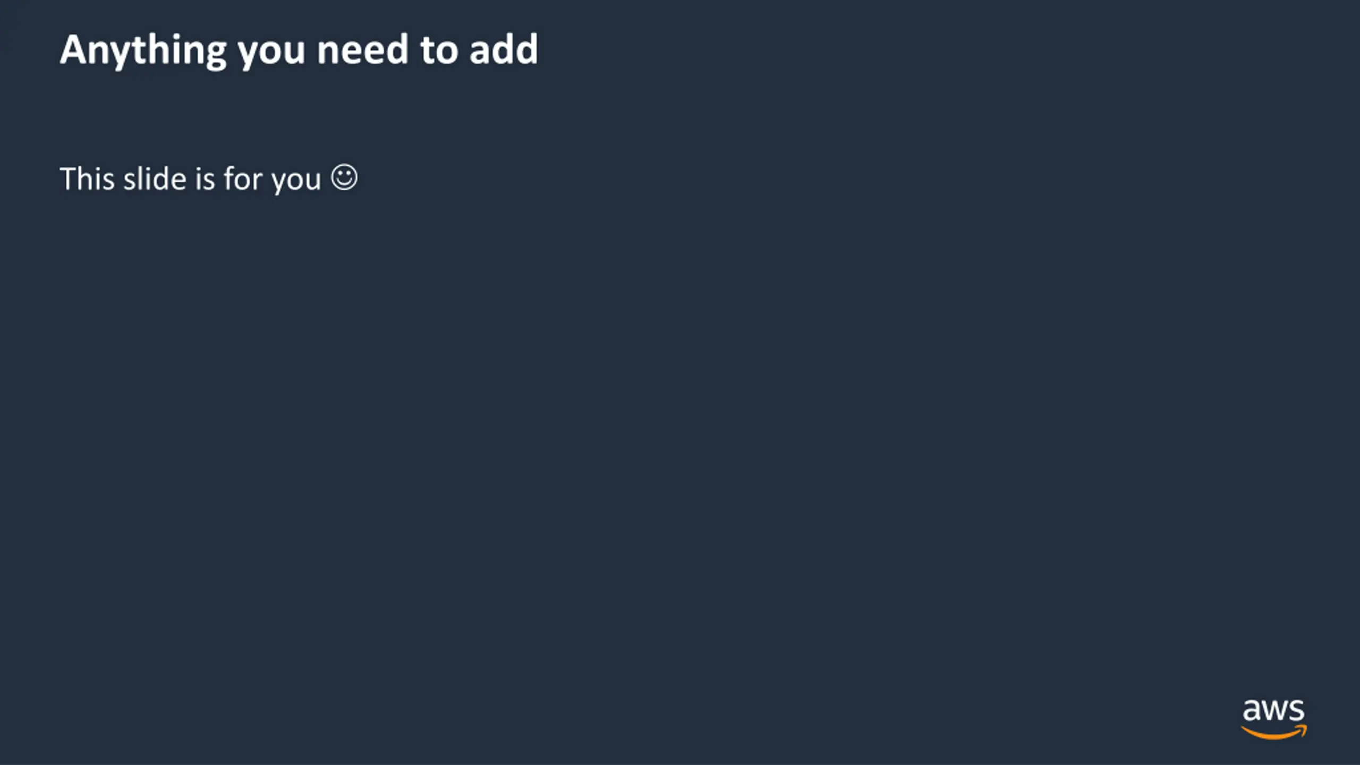Select the word "Anything" in the title
This screenshot has width=1360, height=765.
(x=143, y=51)
